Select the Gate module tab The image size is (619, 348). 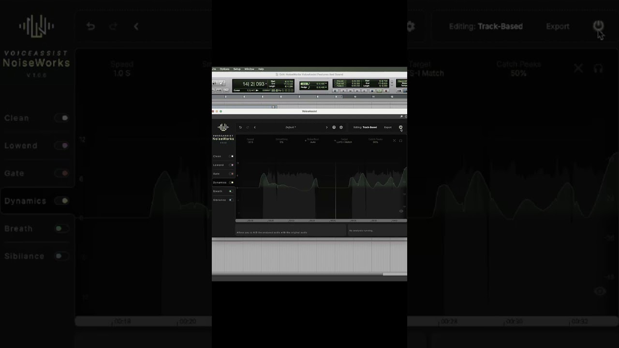click(x=216, y=174)
